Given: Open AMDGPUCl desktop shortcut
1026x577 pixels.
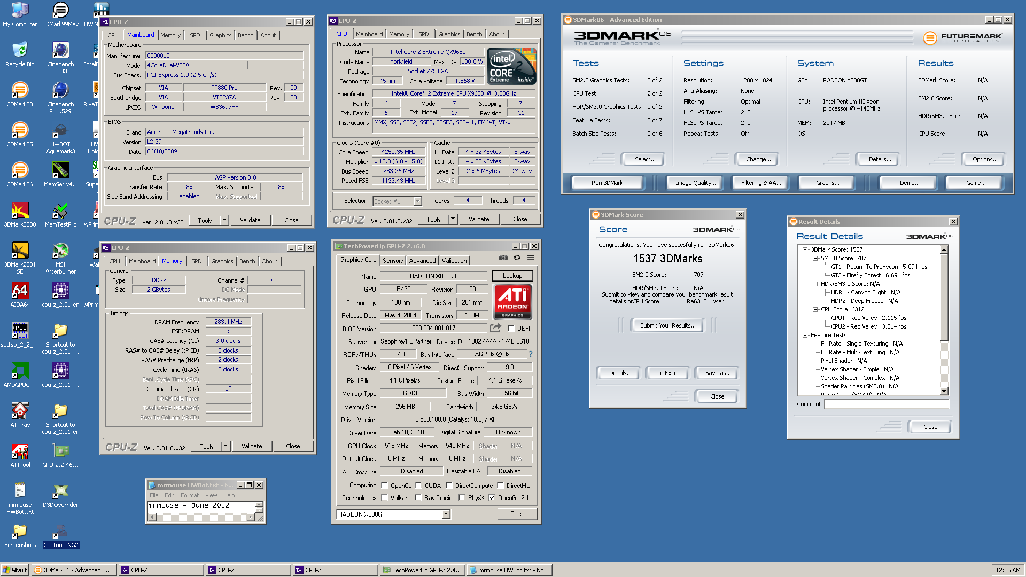Looking at the screenshot, I should coord(20,375).
